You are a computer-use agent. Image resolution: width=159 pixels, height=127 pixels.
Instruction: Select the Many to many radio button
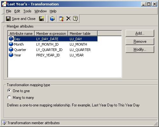[x=9, y=97]
